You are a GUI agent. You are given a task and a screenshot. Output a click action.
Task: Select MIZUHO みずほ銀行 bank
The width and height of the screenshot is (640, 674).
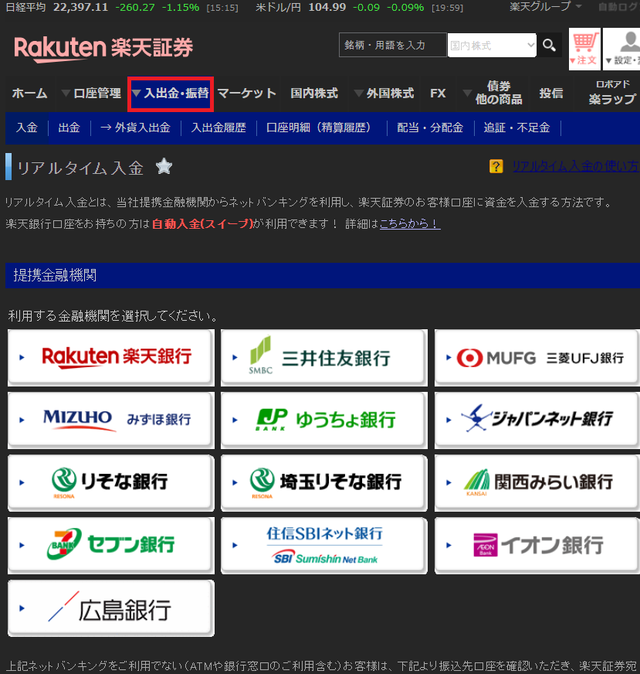tap(110, 420)
